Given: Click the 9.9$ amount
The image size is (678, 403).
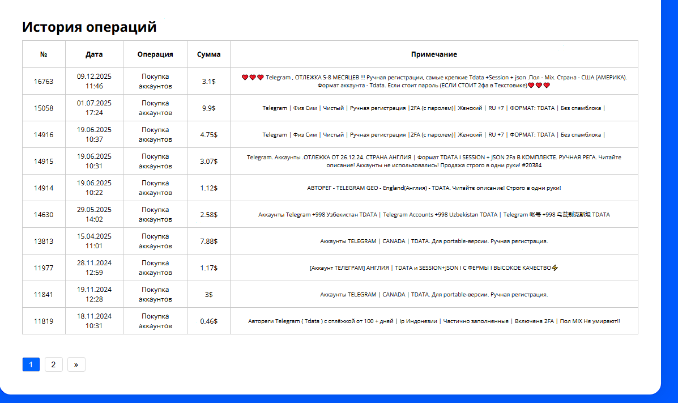Looking at the screenshot, I should click(x=209, y=108).
